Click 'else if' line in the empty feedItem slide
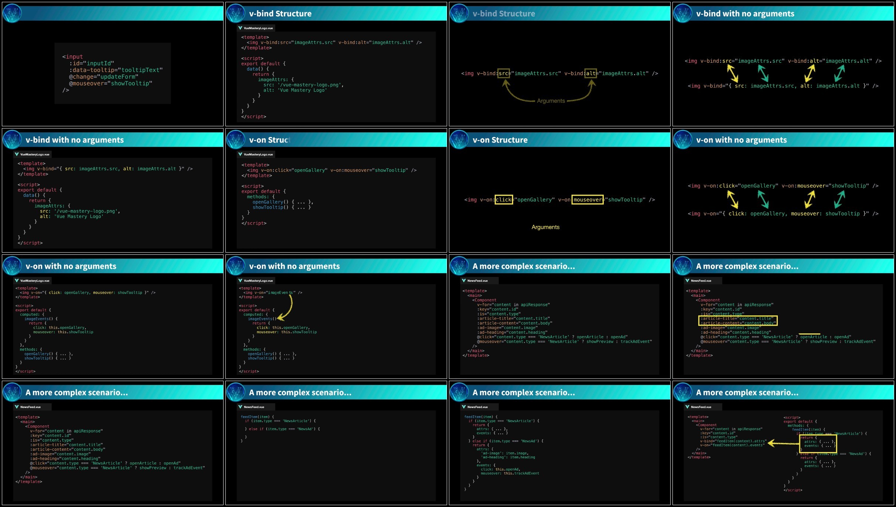Image resolution: width=896 pixels, height=507 pixels. (x=282, y=429)
